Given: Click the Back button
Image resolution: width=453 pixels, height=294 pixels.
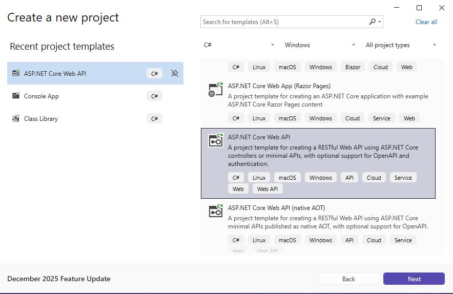Looking at the screenshot, I should 348,279.
